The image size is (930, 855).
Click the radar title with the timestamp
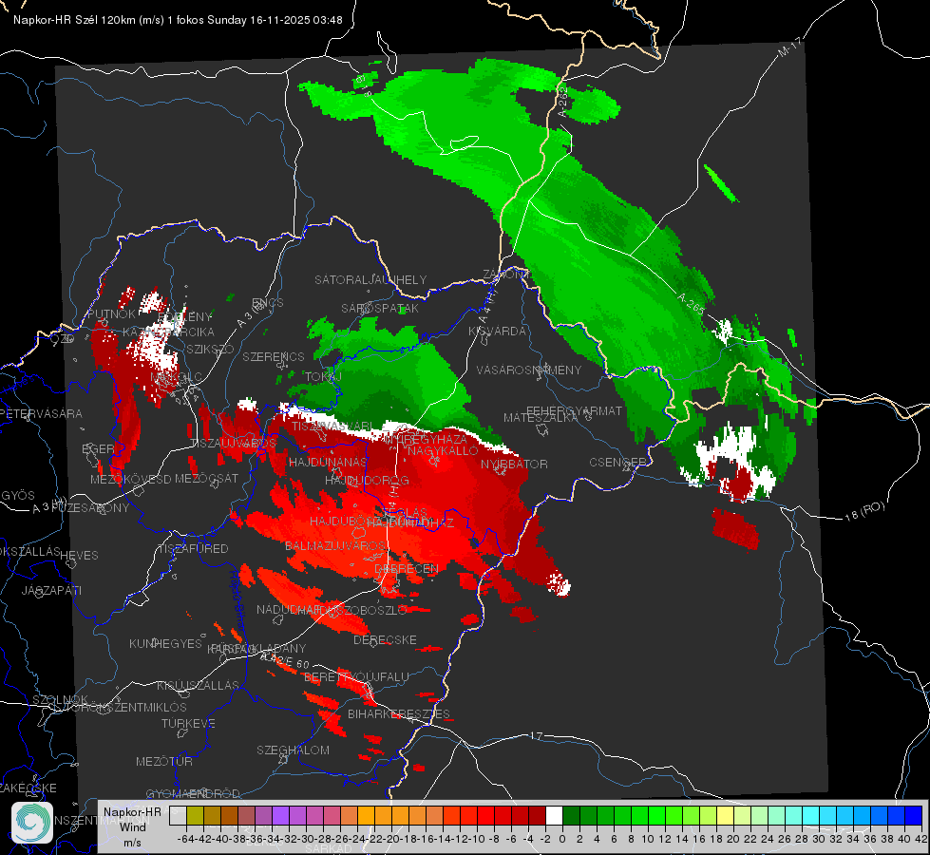pyautogui.click(x=178, y=20)
